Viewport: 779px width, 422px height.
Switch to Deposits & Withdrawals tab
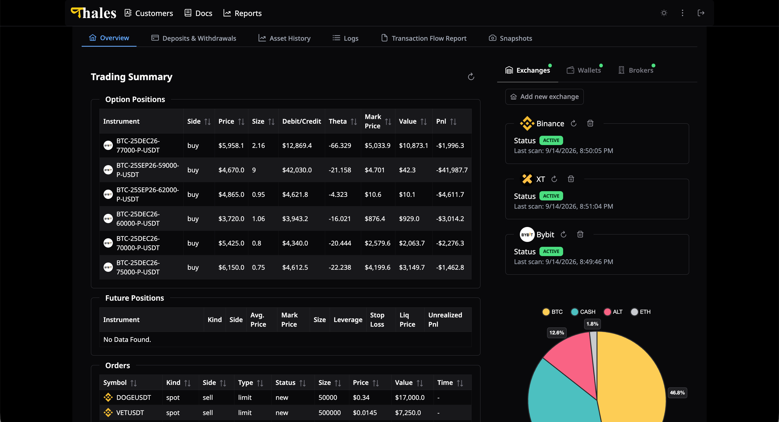point(193,38)
